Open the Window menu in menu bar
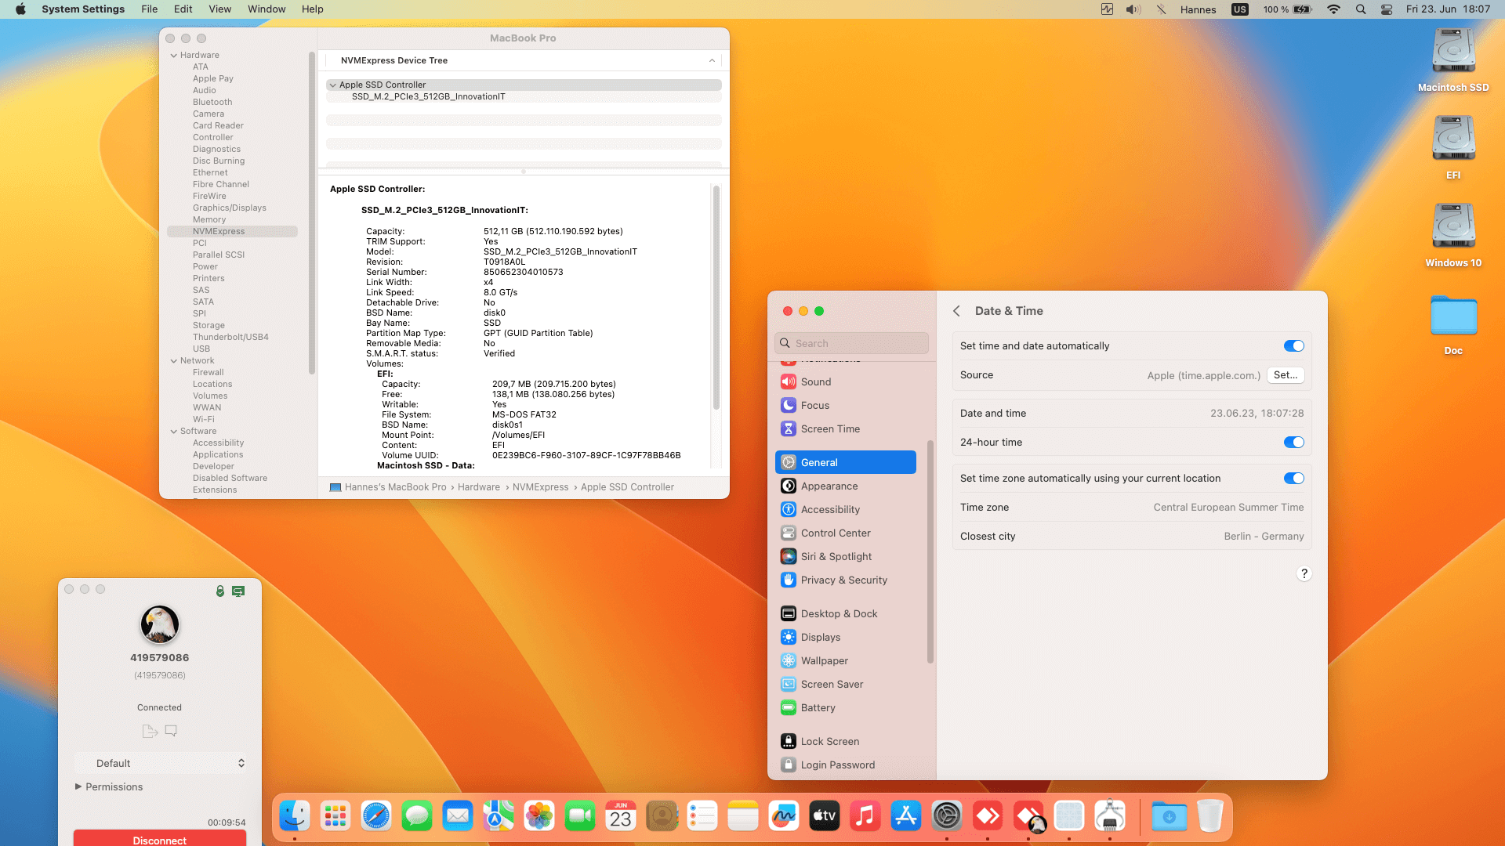This screenshot has height=846, width=1505. point(267,9)
